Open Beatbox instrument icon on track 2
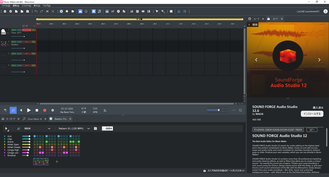The width and height of the screenshot is (329, 177). click(x=3, y=44)
